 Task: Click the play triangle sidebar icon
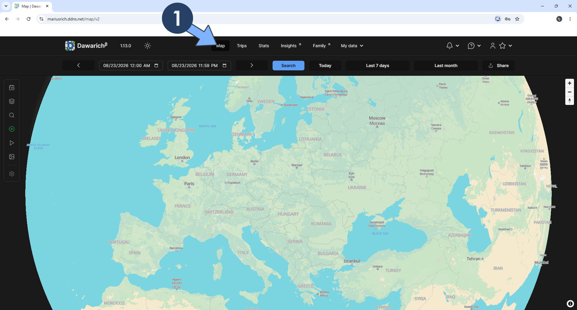[x=12, y=143]
